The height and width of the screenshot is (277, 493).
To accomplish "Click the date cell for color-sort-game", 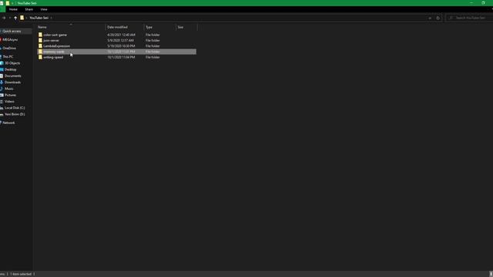I will tap(121, 35).
